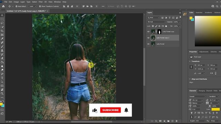Open the Image menu
This screenshot has height=124, width=221.
pyautogui.click(x=16, y=2)
